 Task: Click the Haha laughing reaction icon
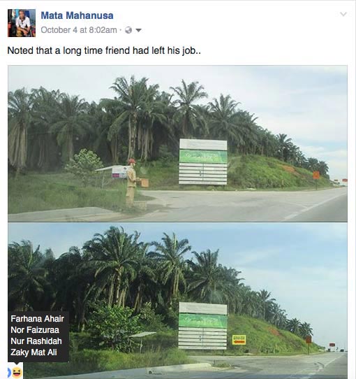click(17, 373)
